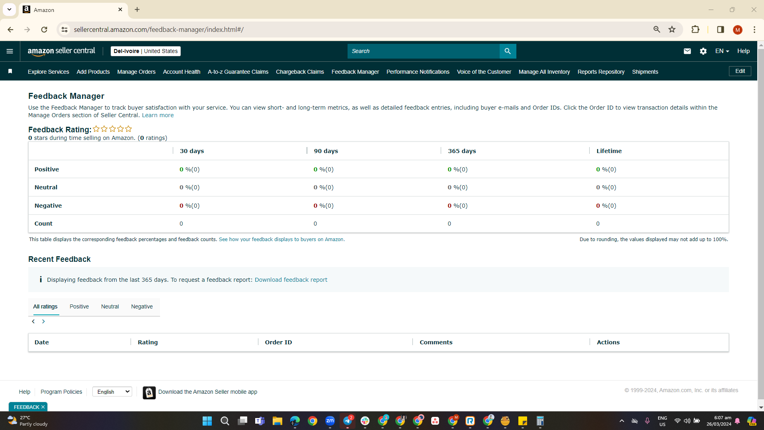Image resolution: width=764 pixels, height=430 pixels.
Task: Open Program Policies in the footer
Action: pos(61,392)
